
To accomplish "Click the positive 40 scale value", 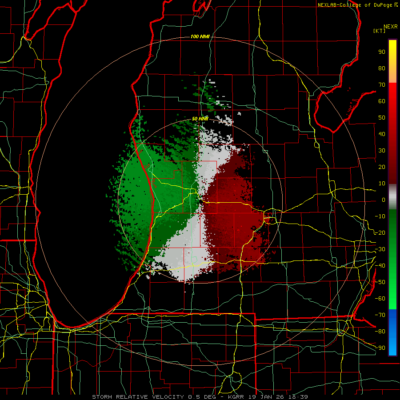I will (x=382, y=134).
